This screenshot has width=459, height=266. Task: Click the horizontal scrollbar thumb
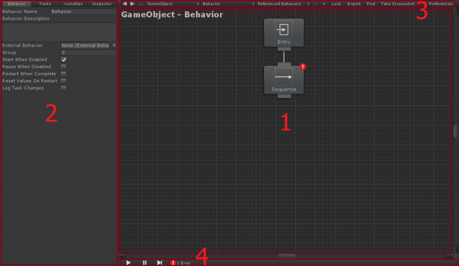coord(287,256)
